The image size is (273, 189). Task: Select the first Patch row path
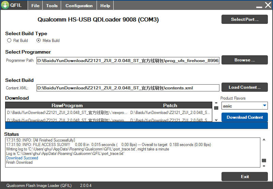pyautogui.click(x=170, y=113)
